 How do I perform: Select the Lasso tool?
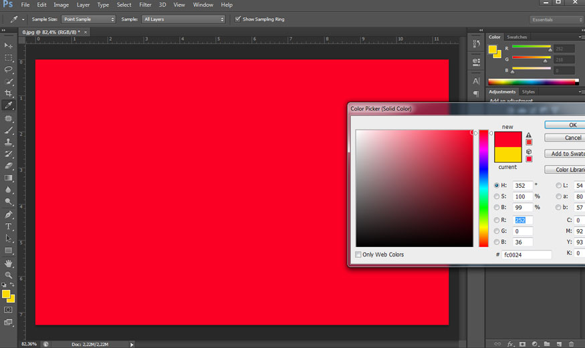[9, 69]
